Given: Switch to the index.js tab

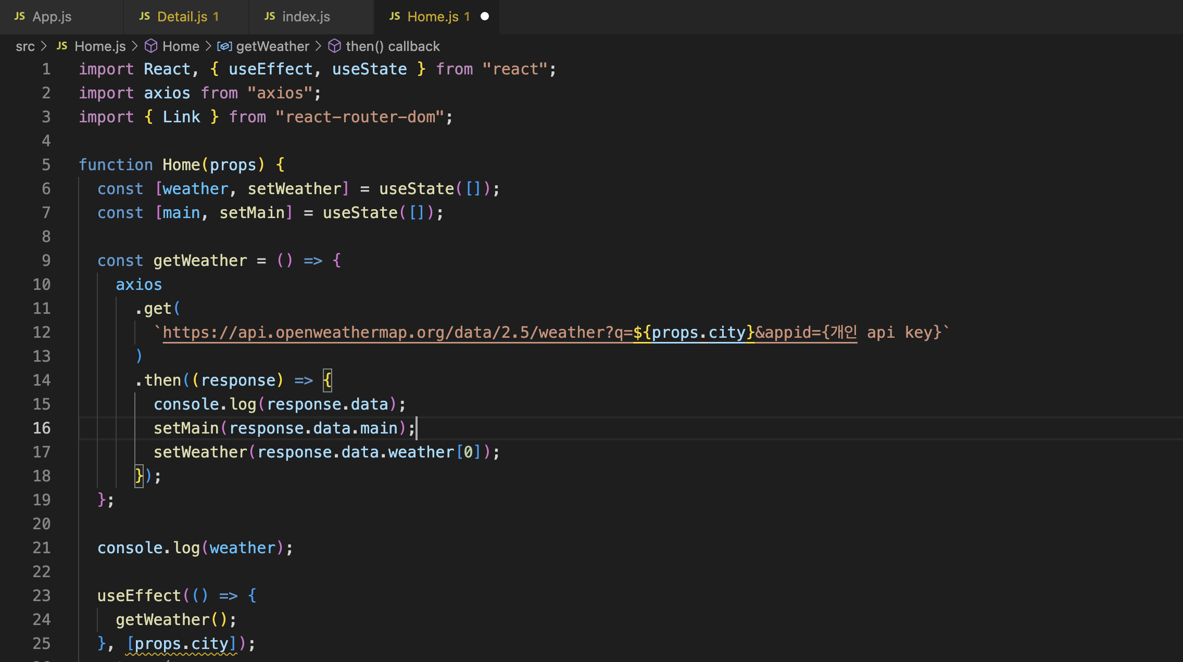Looking at the screenshot, I should click(306, 17).
